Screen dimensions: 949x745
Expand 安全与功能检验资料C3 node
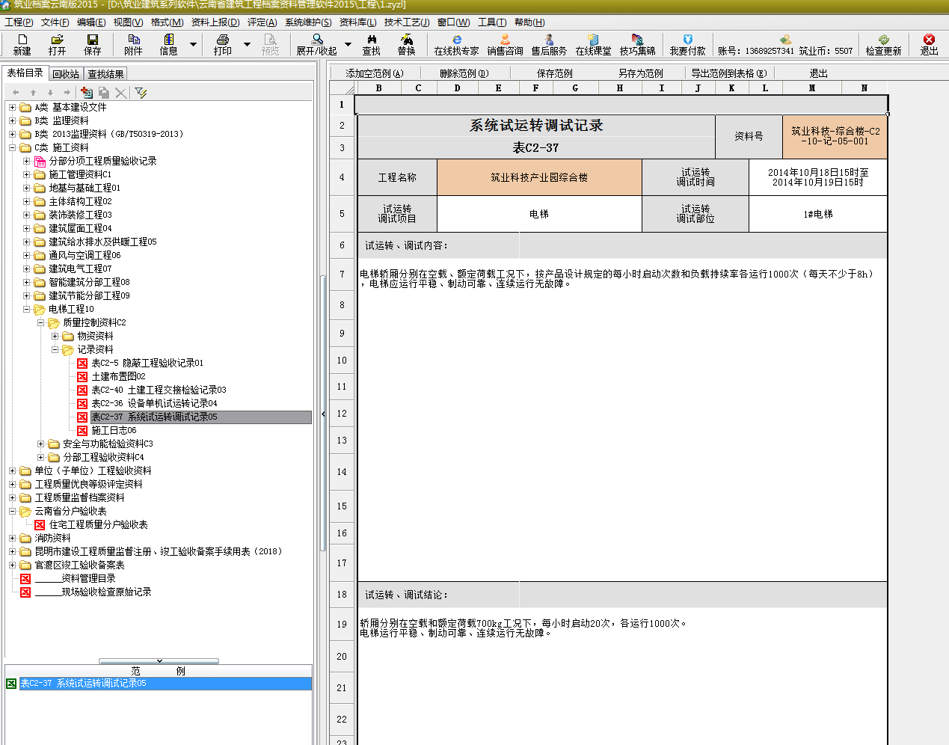40,444
